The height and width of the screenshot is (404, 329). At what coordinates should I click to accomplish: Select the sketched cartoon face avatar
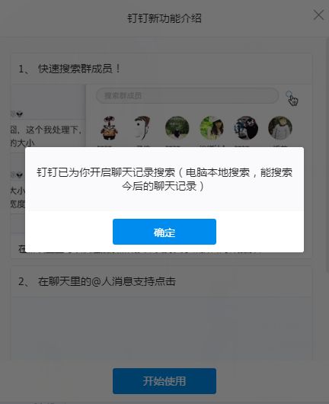[142, 128]
